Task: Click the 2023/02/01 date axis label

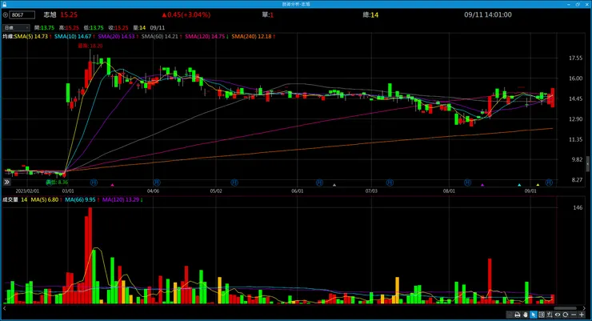Action: (27, 191)
